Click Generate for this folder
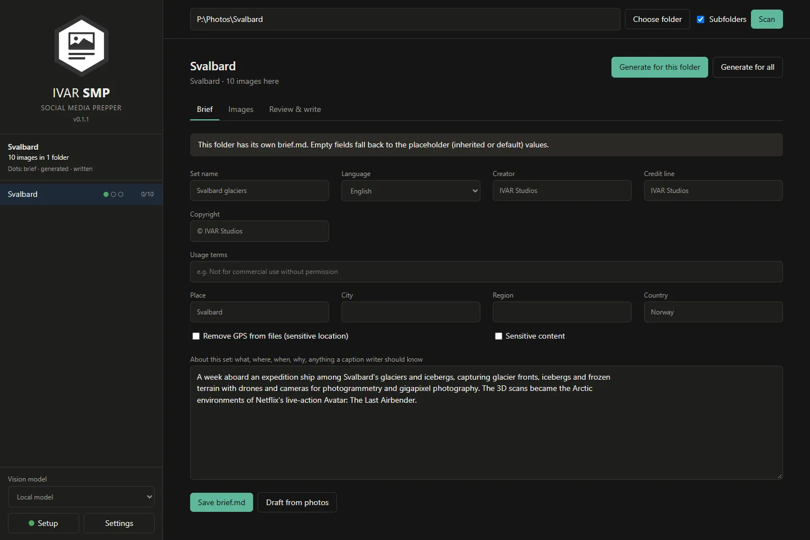The image size is (810, 540). click(x=660, y=67)
